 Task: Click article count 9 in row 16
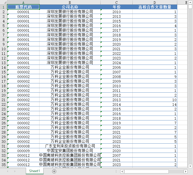(x=155, y=77)
